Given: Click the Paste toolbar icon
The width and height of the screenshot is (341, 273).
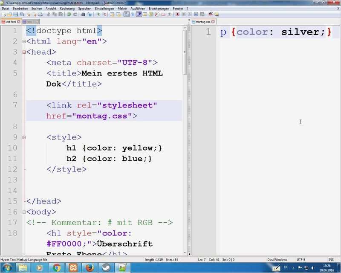Looking at the screenshot, I should 61,15.
